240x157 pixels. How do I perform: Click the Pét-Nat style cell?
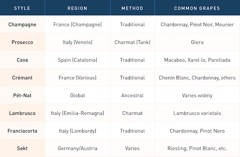point(22,95)
